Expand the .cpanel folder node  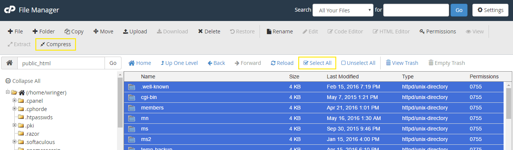15,100
